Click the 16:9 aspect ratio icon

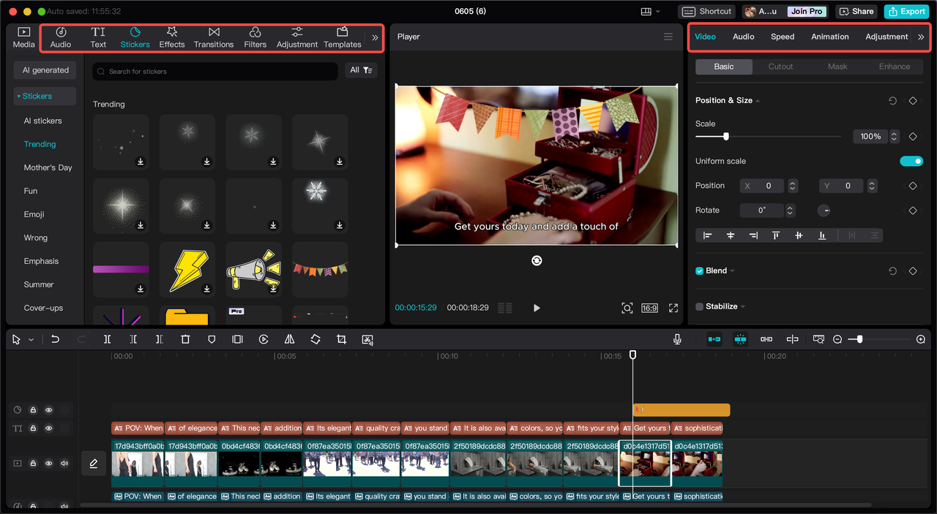click(649, 308)
